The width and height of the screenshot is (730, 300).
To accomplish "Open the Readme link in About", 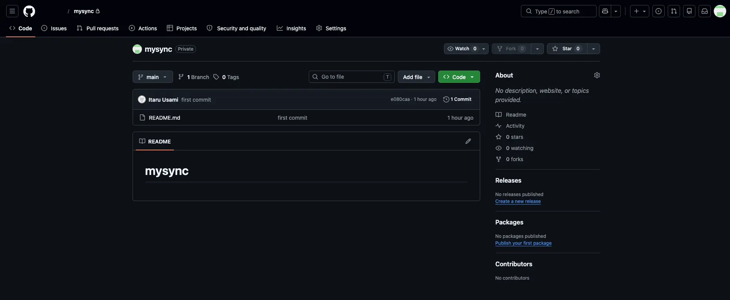I will [511, 115].
